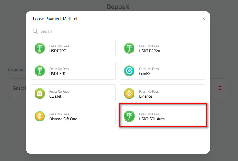Focus the Search payment method field
238x161 pixels.
[118, 31]
